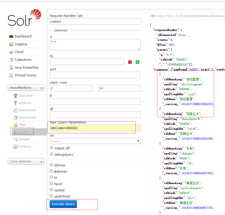Click the red remove fq button
225x215 pixels.
(130, 62)
